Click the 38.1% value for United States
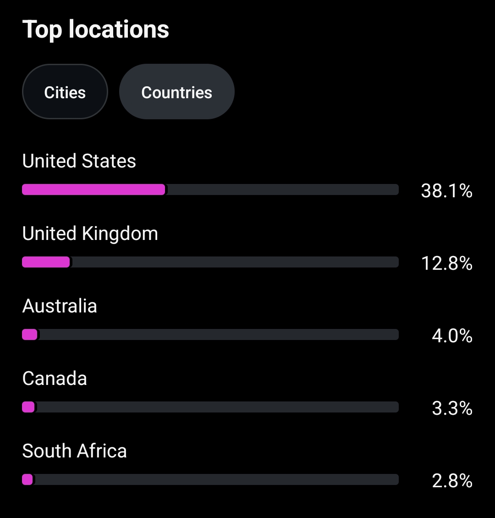This screenshot has width=495, height=518. 446,191
